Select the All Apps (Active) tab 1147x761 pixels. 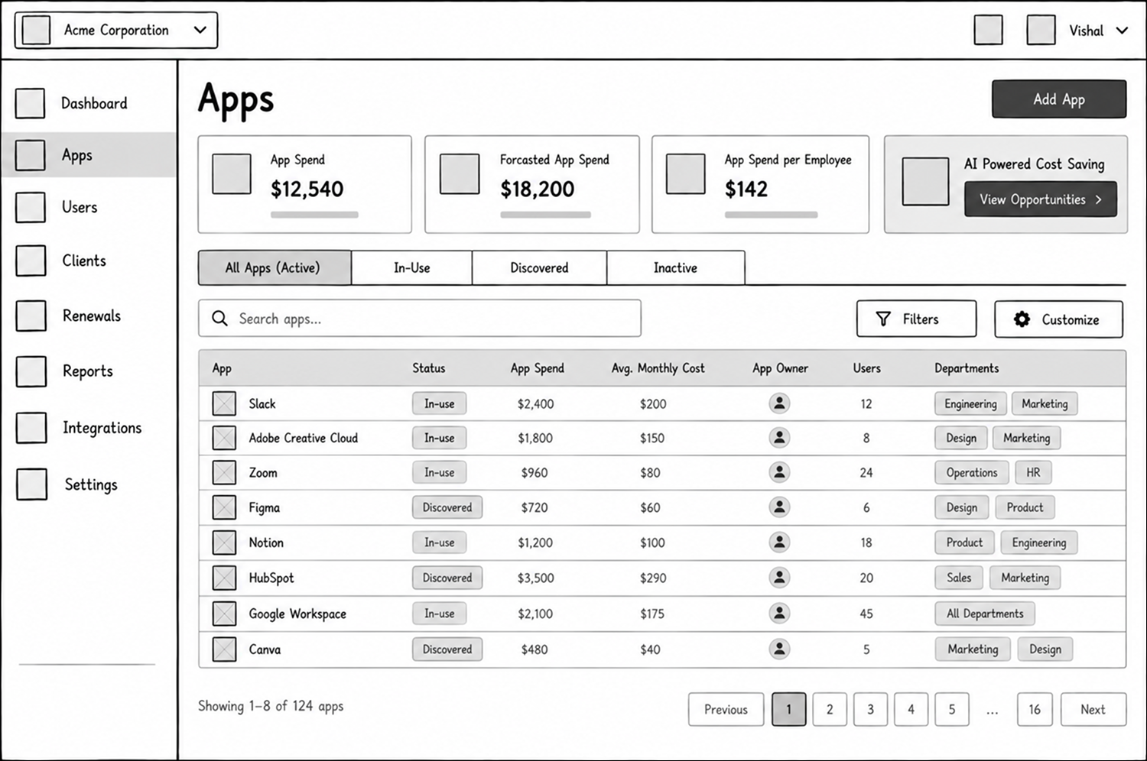pos(275,268)
